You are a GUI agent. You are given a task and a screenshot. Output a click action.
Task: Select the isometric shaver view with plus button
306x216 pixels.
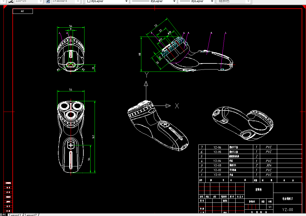[158, 126]
